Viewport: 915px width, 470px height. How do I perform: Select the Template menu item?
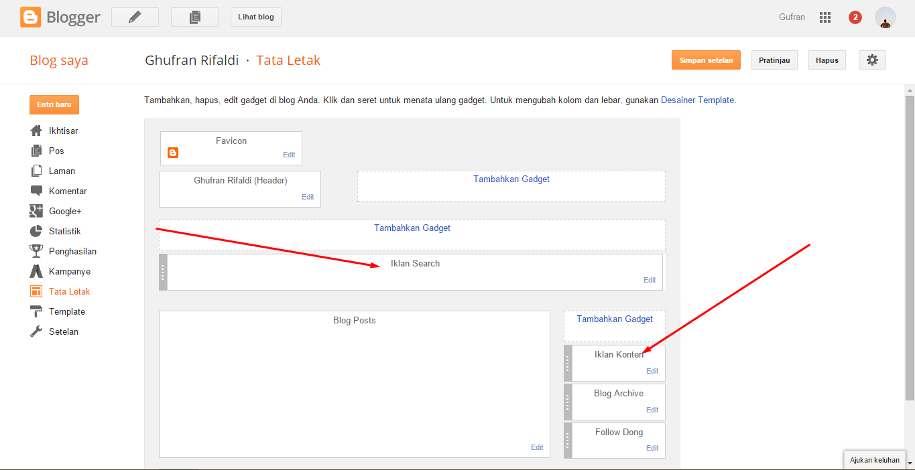[67, 311]
